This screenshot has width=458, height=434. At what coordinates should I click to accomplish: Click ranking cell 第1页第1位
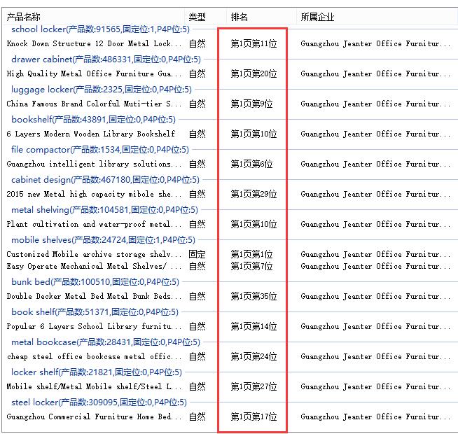coord(252,254)
